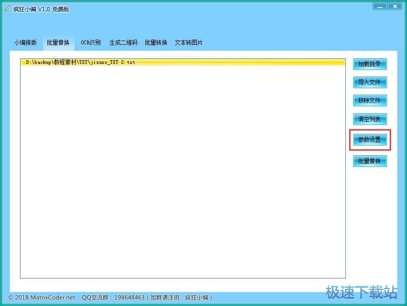Open 参数设置 parameter settings

point(370,140)
